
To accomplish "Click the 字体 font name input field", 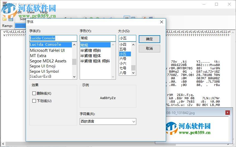I will 53,38.
